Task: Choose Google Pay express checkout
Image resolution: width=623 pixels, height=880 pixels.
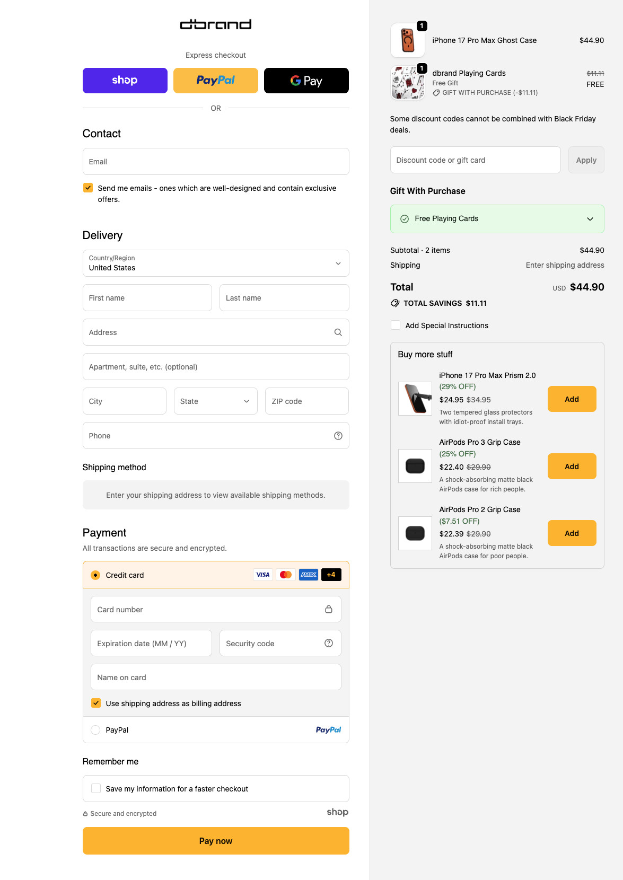Action: coord(306,81)
